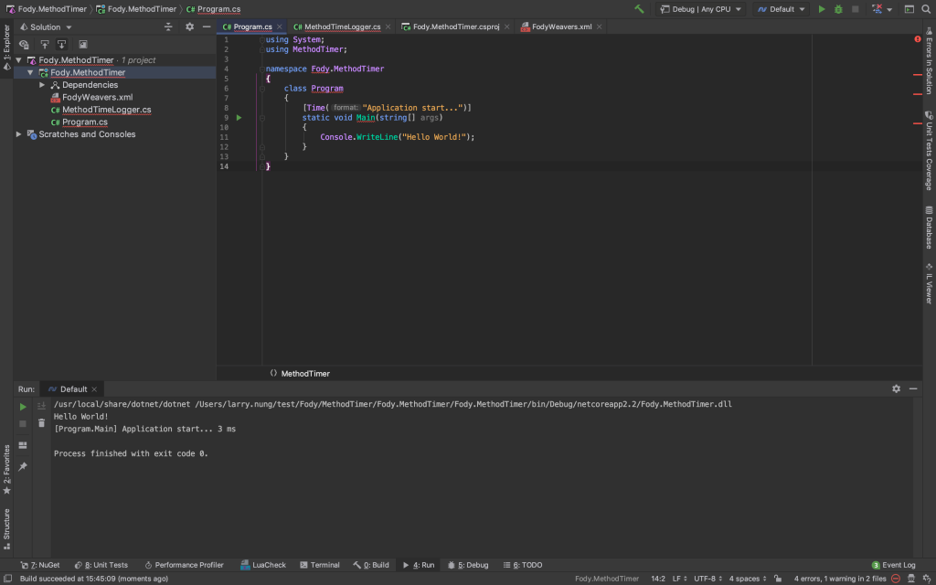
Task: Click the Run panel stop square icon
Action: [23, 424]
